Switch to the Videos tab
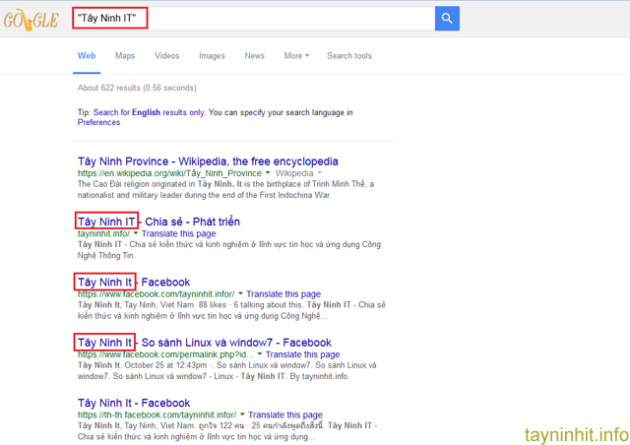 tap(167, 56)
